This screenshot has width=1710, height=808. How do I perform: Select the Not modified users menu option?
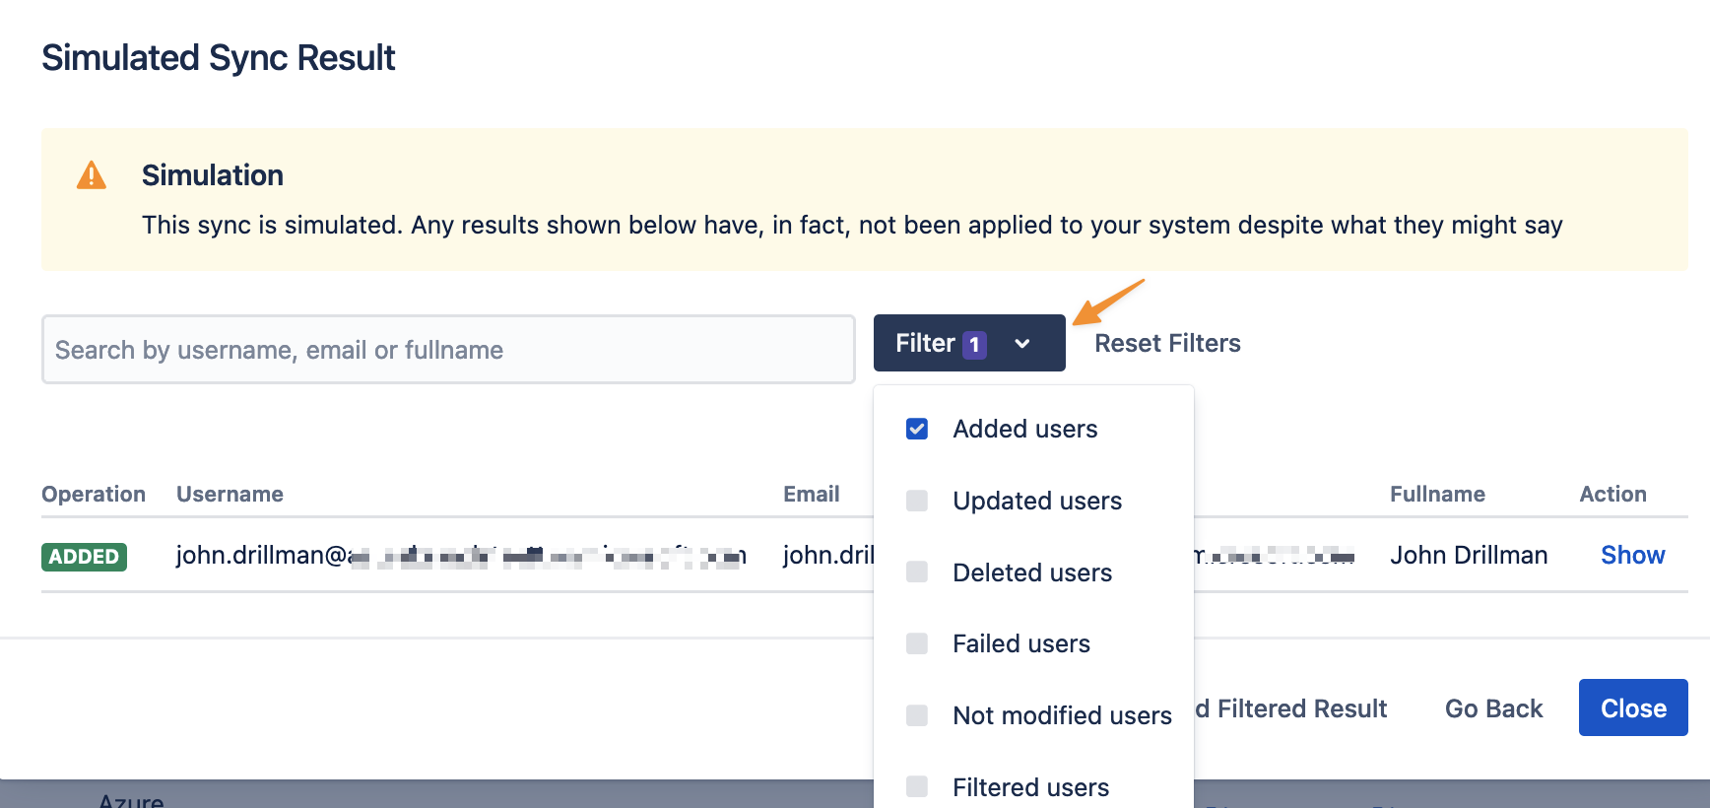pyautogui.click(x=1062, y=715)
